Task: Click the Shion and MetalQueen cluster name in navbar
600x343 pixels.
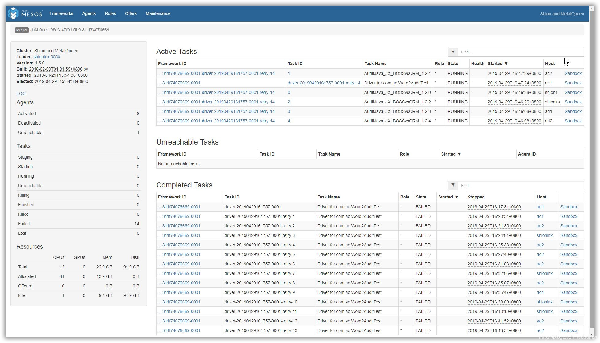Action: [562, 14]
